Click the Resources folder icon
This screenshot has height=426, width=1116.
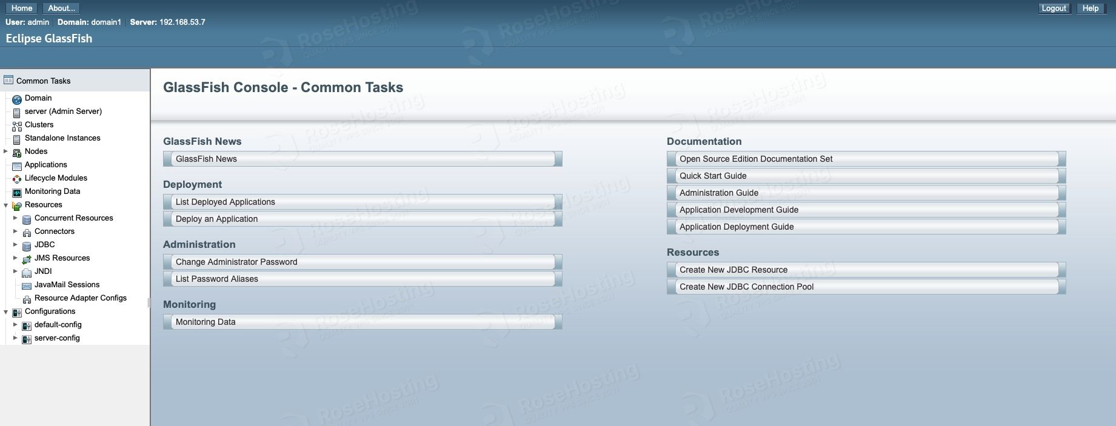click(x=17, y=205)
